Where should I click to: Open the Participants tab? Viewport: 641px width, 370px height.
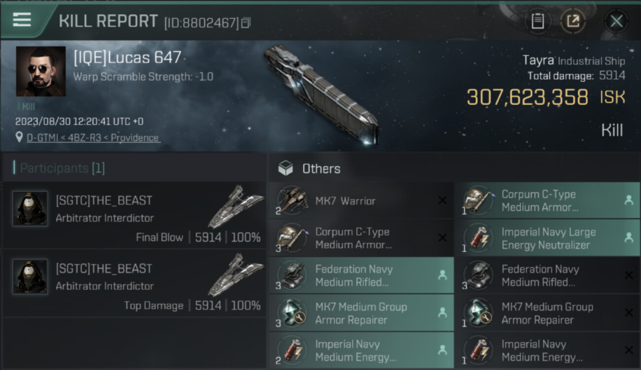click(59, 168)
